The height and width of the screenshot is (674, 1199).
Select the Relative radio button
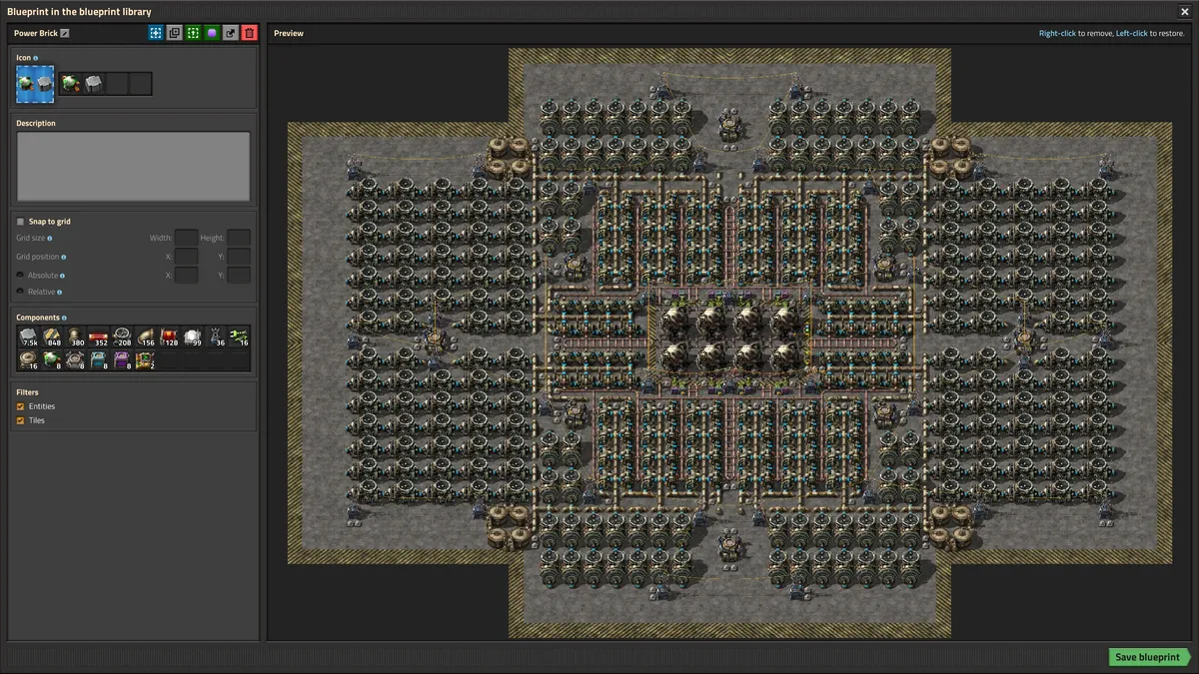click(20, 292)
